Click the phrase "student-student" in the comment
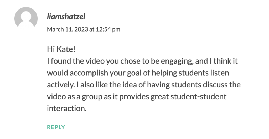 coord(198,97)
